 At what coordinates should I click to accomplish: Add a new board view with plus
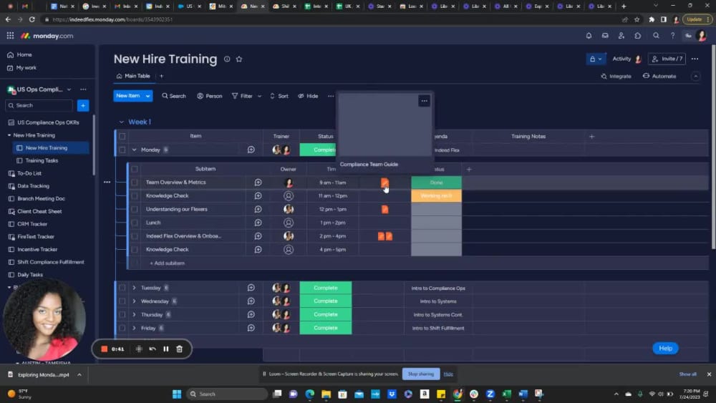pyautogui.click(x=161, y=76)
